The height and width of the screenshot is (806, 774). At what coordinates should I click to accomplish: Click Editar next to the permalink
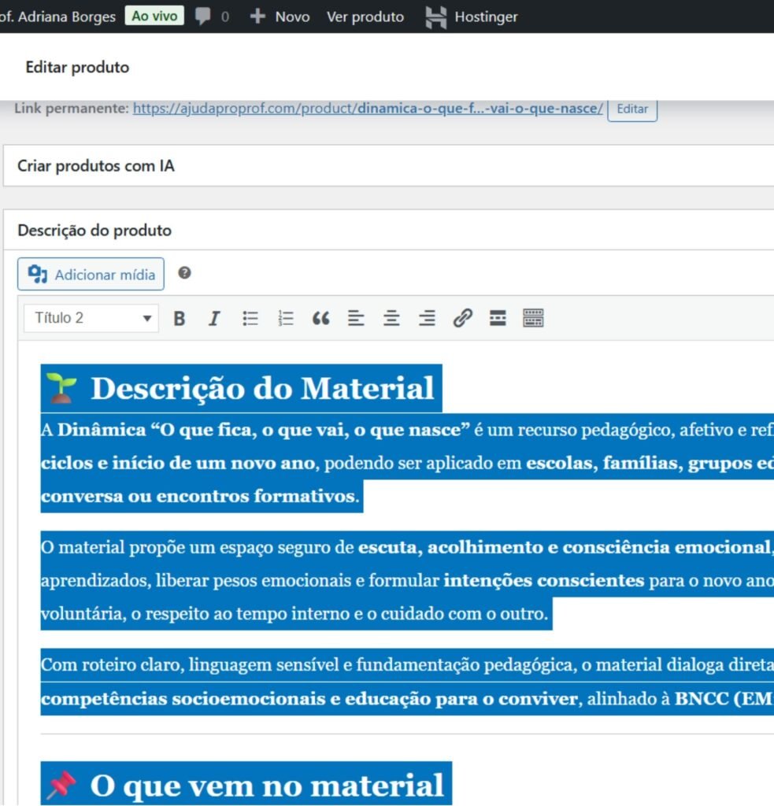coord(632,109)
